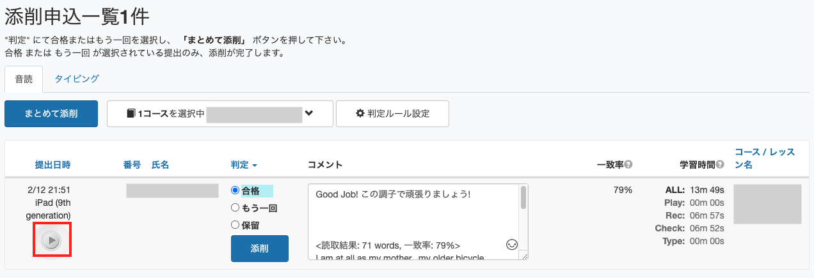The height and width of the screenshot is (278, 814).
Task: Sort by the 氏名 column header
Action: (160, 165)
